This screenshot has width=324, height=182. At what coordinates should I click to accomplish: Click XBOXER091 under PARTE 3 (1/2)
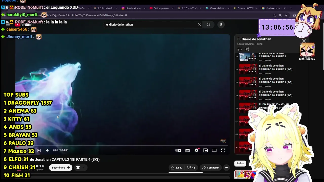coord(265,74)
